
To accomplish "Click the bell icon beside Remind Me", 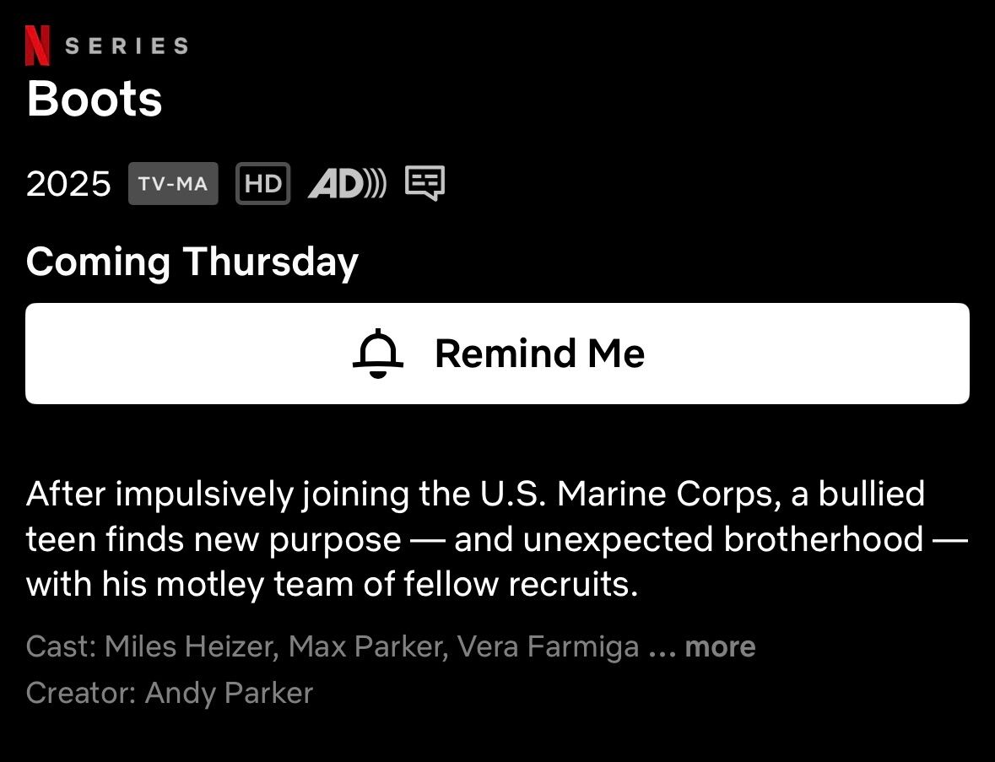I will click(377, 354).
